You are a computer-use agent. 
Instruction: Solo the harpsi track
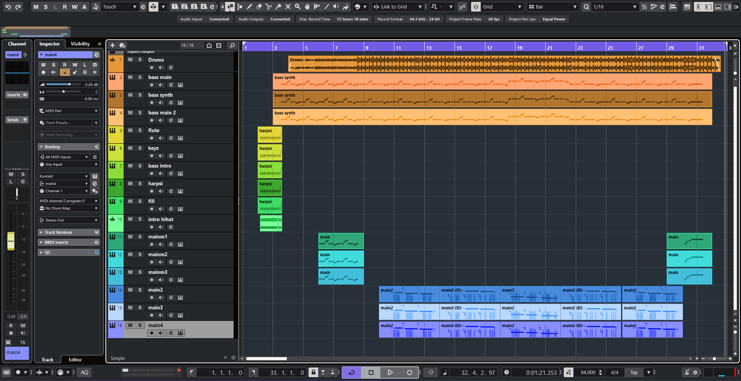tap(140, 183)
